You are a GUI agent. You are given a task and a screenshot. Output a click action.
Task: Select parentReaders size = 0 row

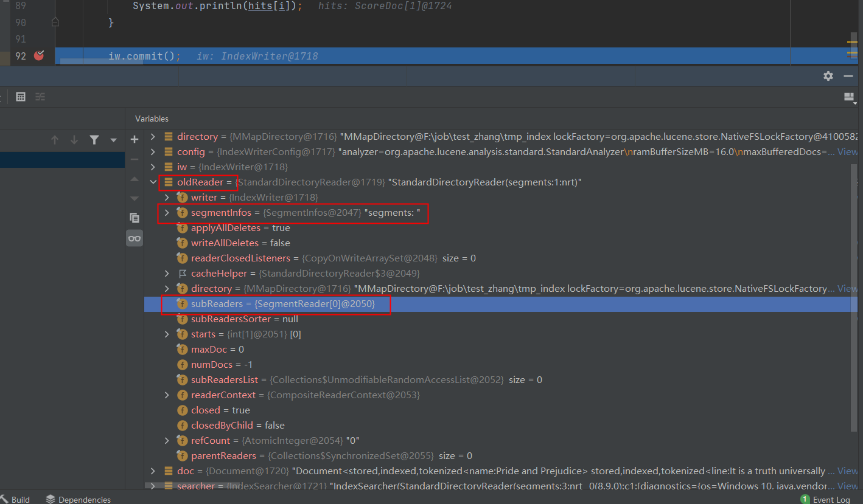pos(500,456)
